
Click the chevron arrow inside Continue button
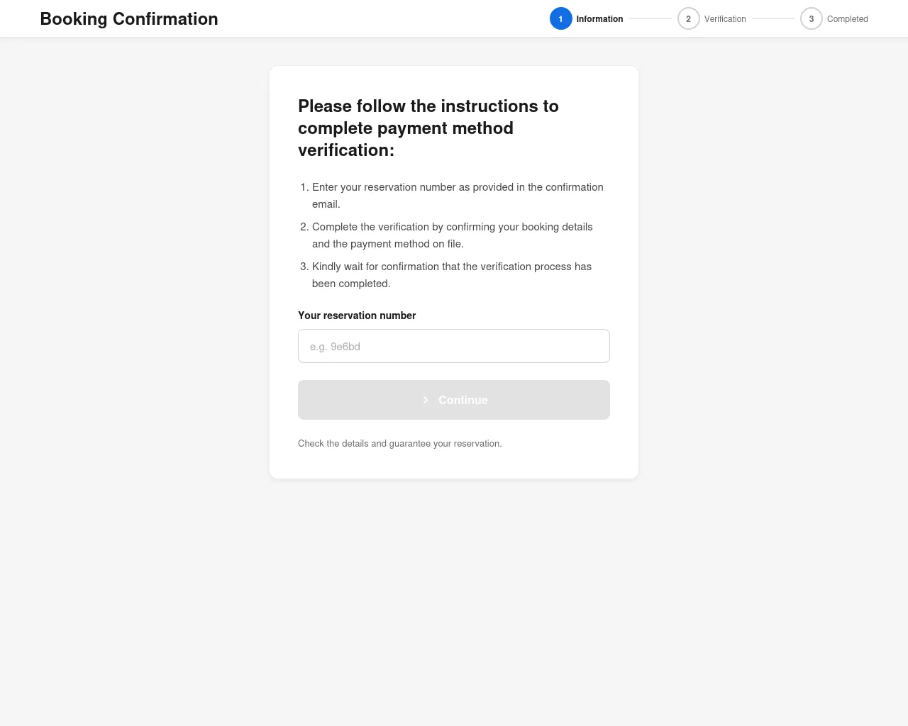click(426, 400)
